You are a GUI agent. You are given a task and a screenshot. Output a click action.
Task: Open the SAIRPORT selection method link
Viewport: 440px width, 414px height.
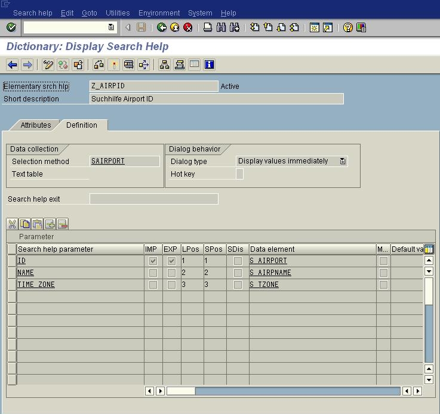108,161
